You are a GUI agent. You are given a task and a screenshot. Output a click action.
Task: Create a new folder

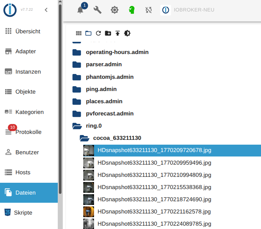click(x=108, y=33)
